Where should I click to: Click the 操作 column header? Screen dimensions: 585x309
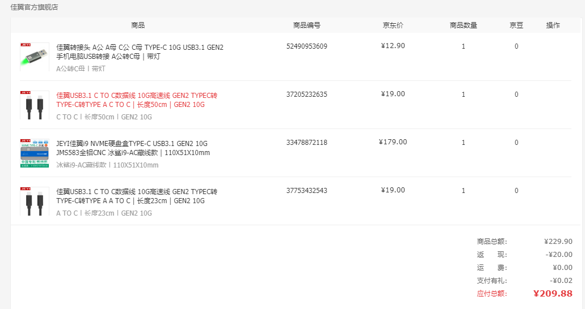[553, 25]
